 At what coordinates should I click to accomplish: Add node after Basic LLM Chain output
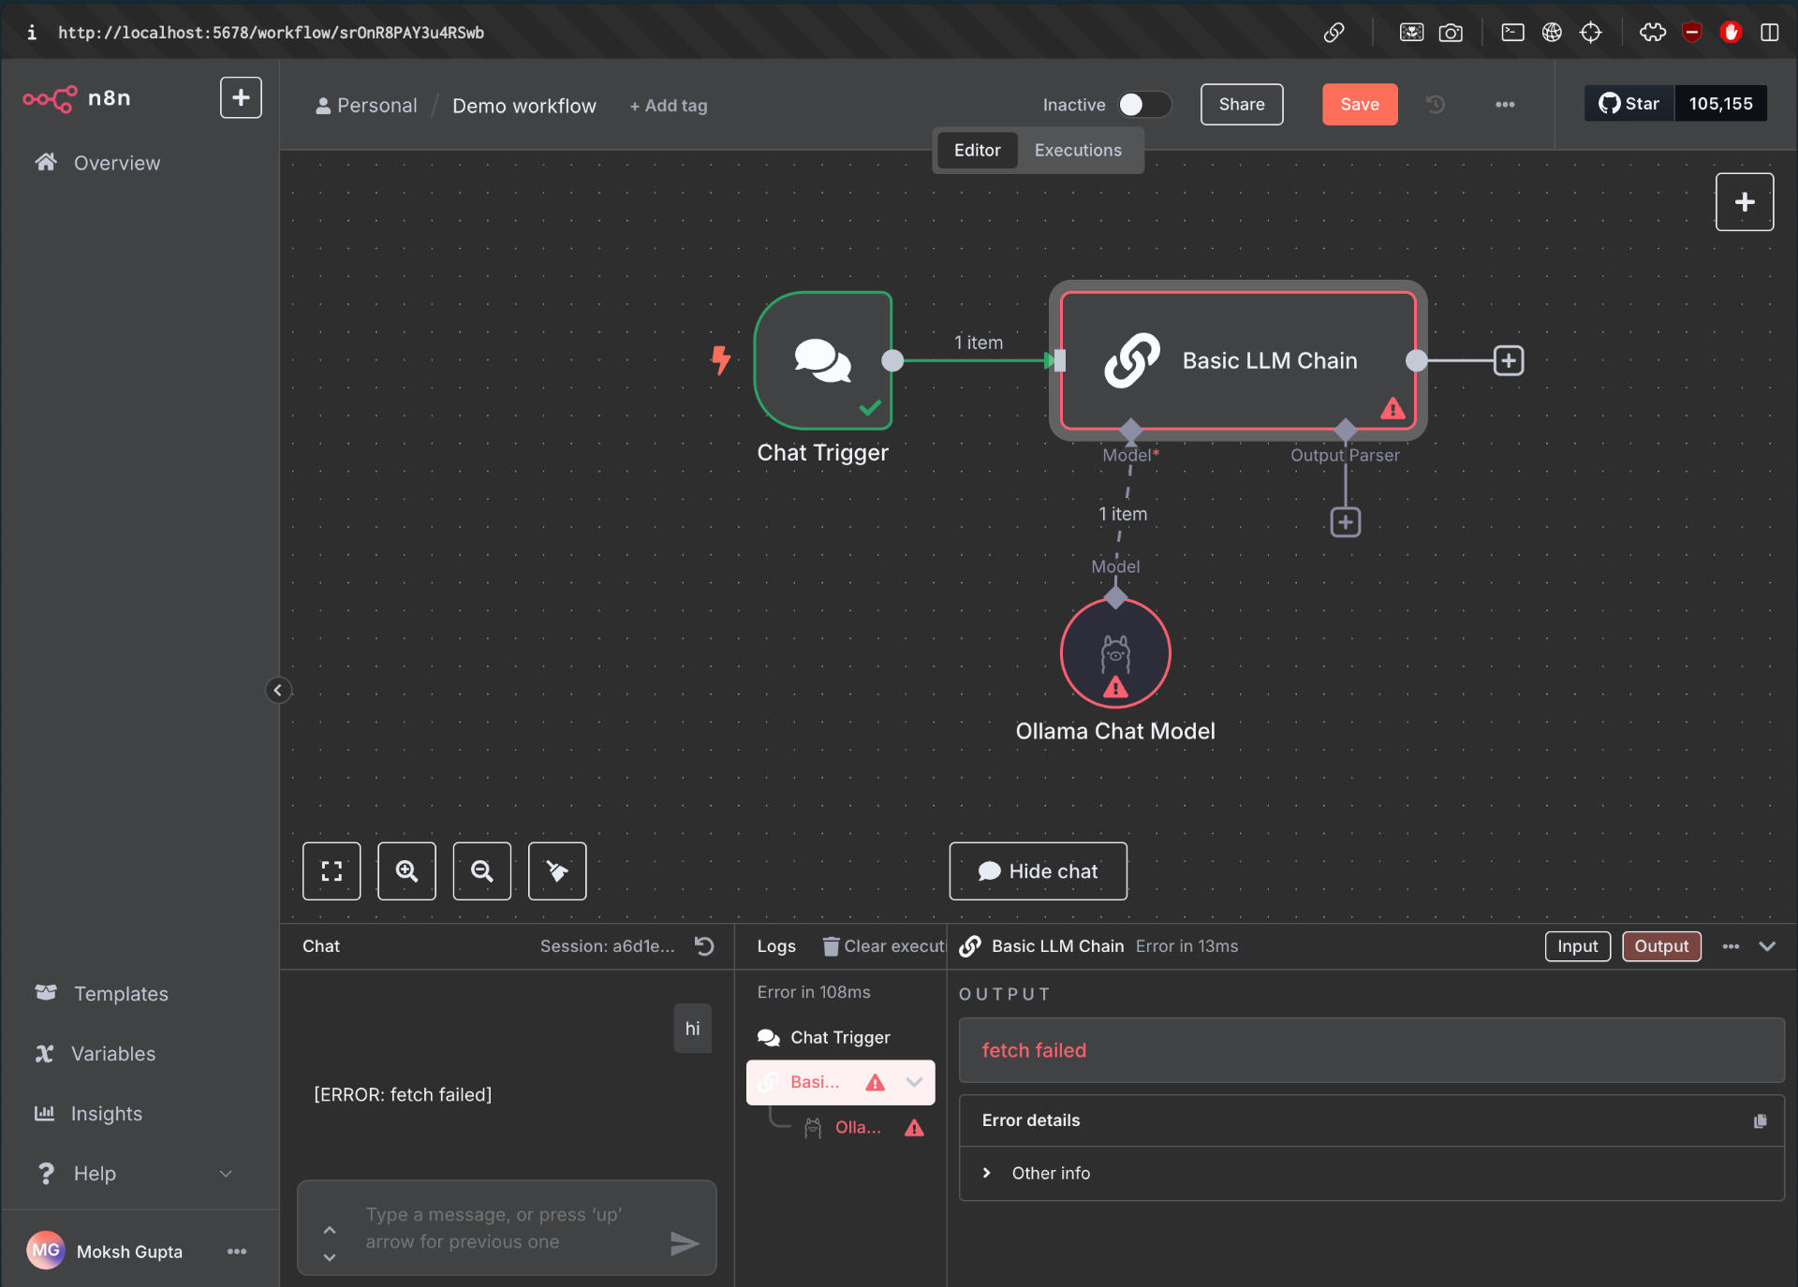(1508, 360)
